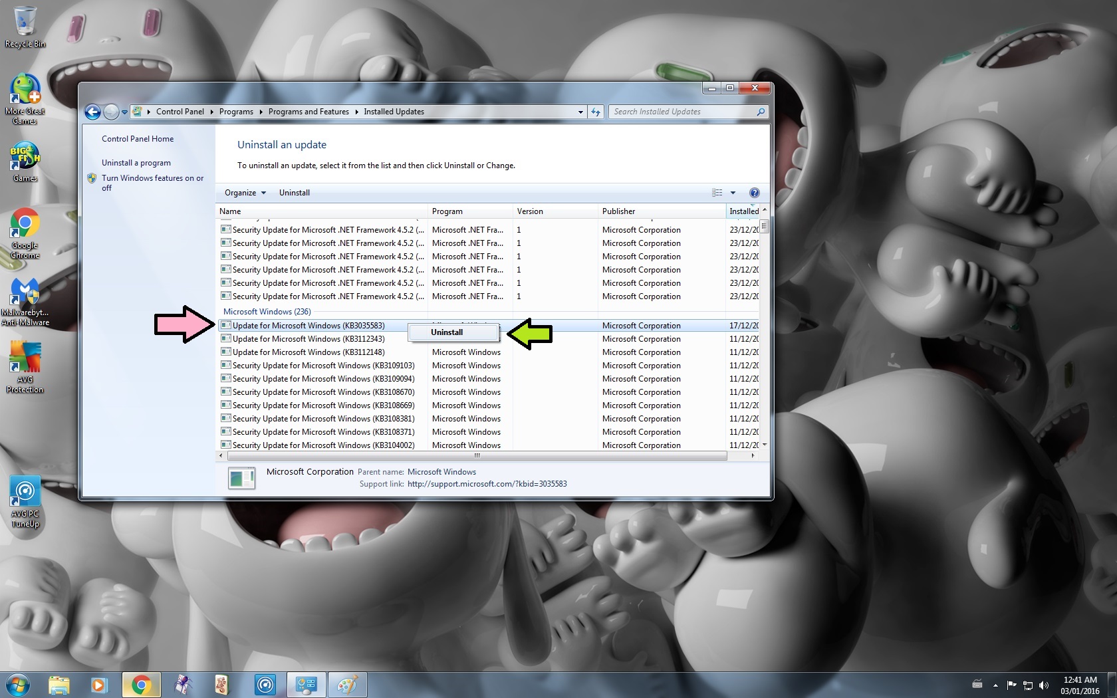1117x698 pixels.
Task: Click Programs and Features in breadcrumb
Action: tap(309, 112)
